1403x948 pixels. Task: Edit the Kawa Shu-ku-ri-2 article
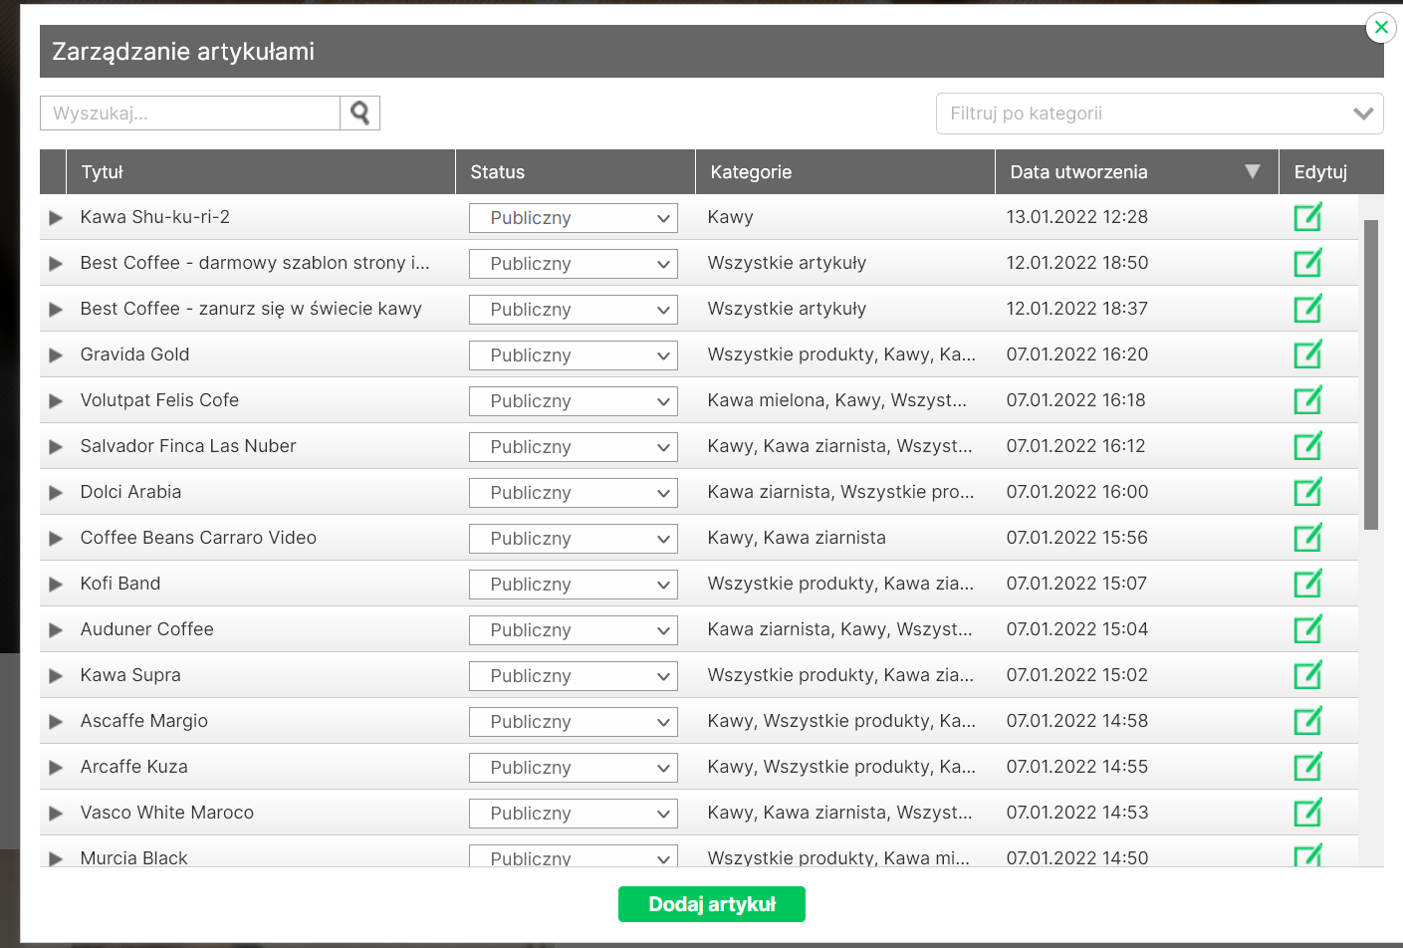click(1307, 217)
